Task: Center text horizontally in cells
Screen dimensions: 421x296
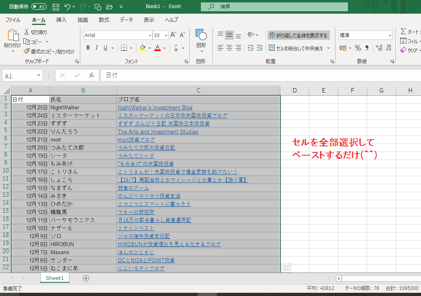Action: [x=229, y=48]
